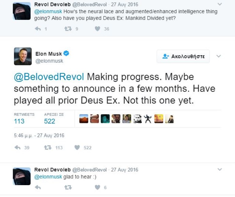The width and height of the screenshot is (235, 197).
Task: Follow Elon Musk with the Ακολουθήστε button
Action: [x=183, y=56]
